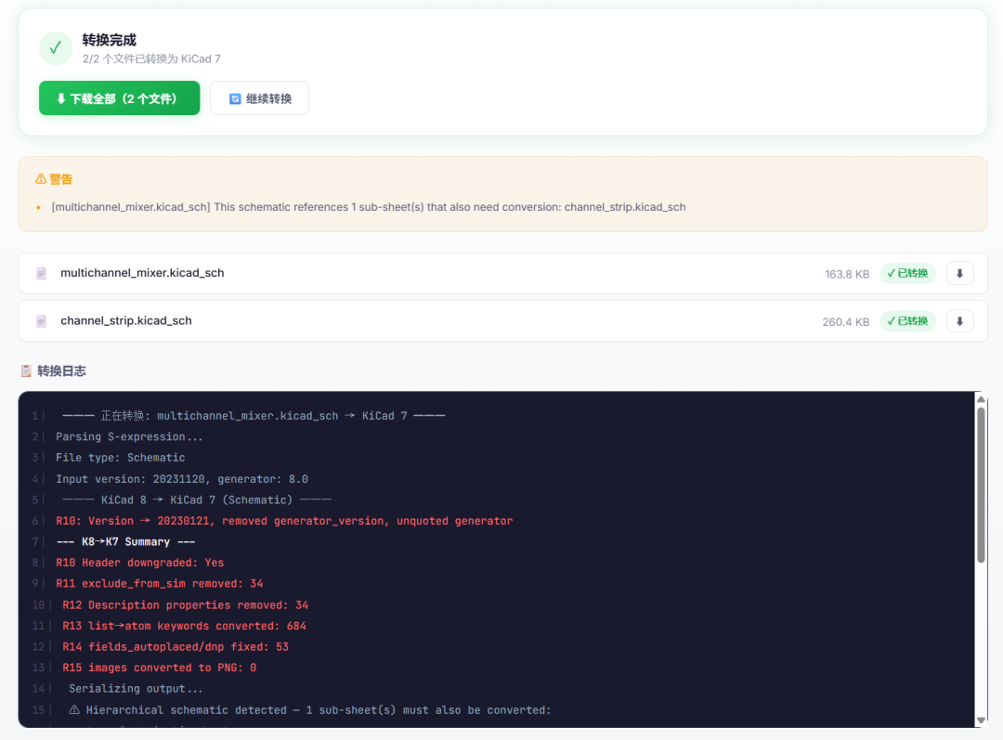Click the log scrollbar down arrow
This screenshot has height=740, width=1003.
pos(980,720)
